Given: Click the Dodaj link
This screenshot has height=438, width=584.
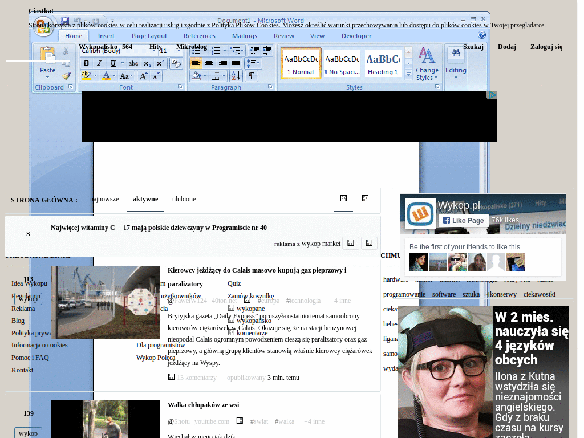Looking at the screenshot, I should [507, 47].
